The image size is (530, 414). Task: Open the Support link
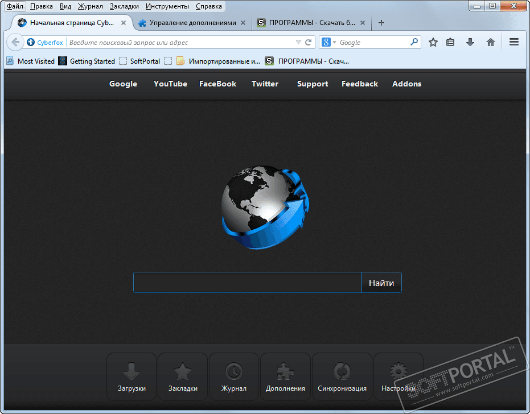[313, 84]
